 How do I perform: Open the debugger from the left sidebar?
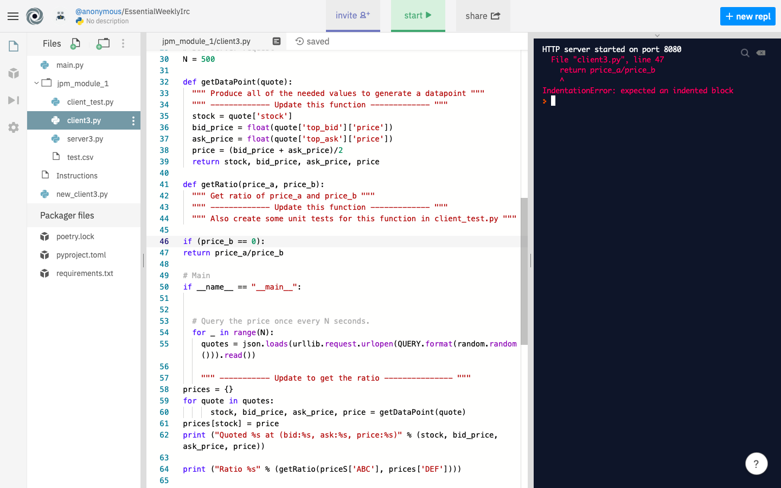13,100
